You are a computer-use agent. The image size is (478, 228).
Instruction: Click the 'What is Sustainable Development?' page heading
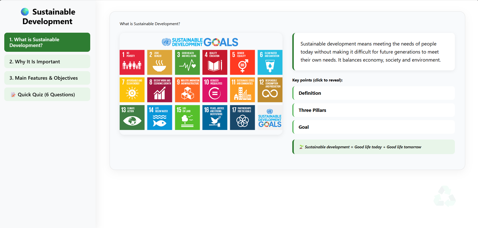150,24
